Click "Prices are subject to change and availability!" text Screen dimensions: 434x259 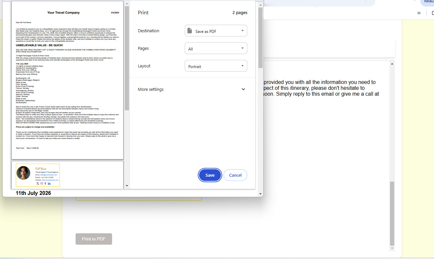tap(35, 127)
